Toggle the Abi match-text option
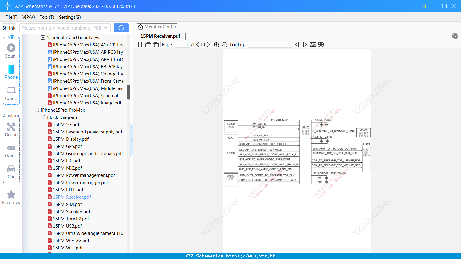 click(x=313, y=45)
